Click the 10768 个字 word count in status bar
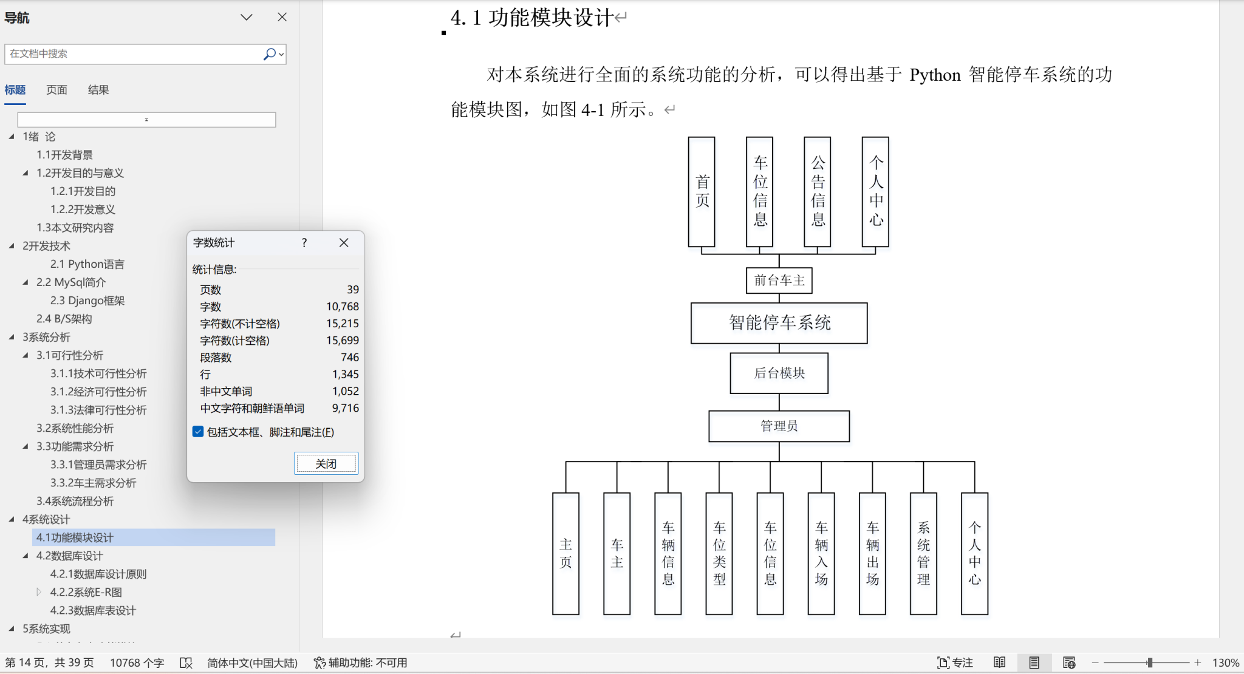The image size is (1244, 674). point(137,662)
